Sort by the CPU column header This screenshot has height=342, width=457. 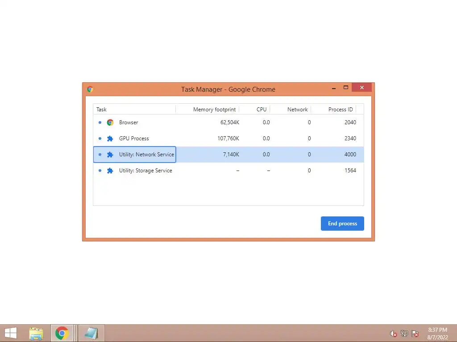point(255,110)
